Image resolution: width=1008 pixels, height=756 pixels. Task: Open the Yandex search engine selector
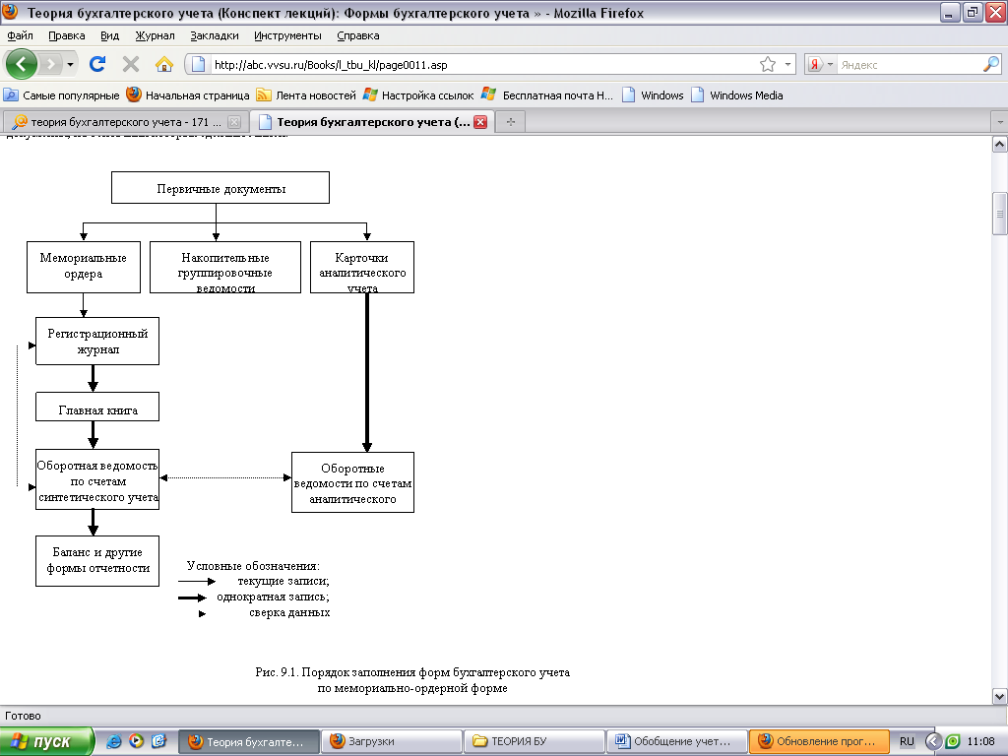point(821,64)
